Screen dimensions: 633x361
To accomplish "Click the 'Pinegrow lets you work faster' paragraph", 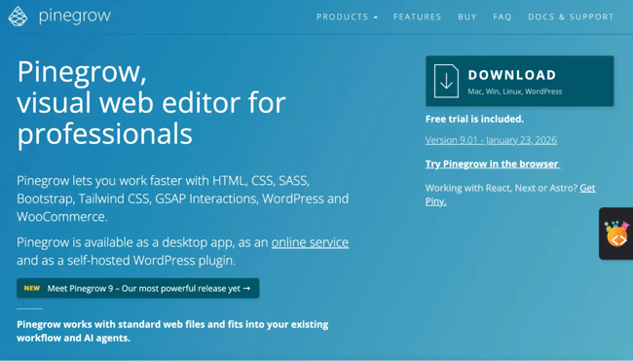I will click(182, 199).
